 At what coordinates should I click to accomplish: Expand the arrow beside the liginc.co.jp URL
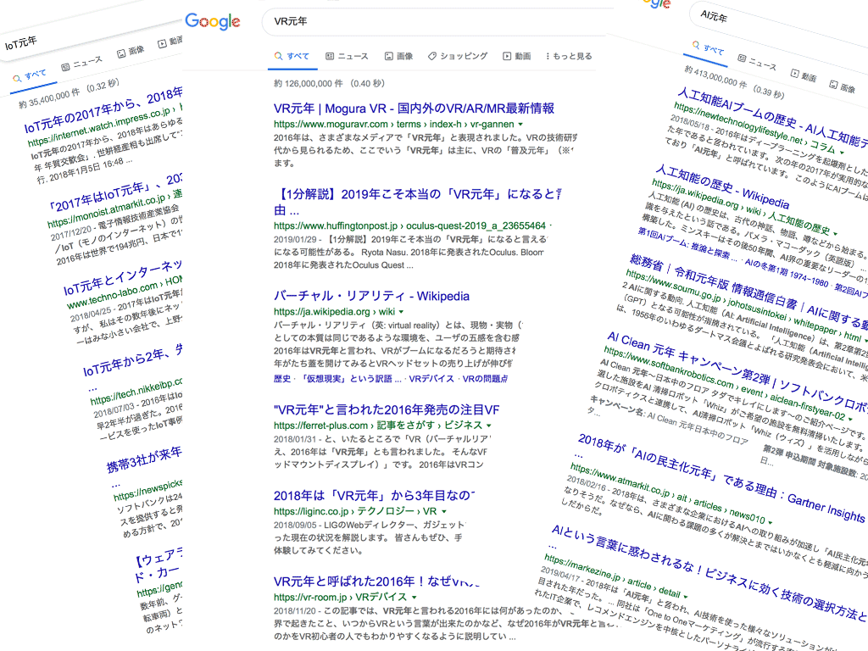pos(444,511)
